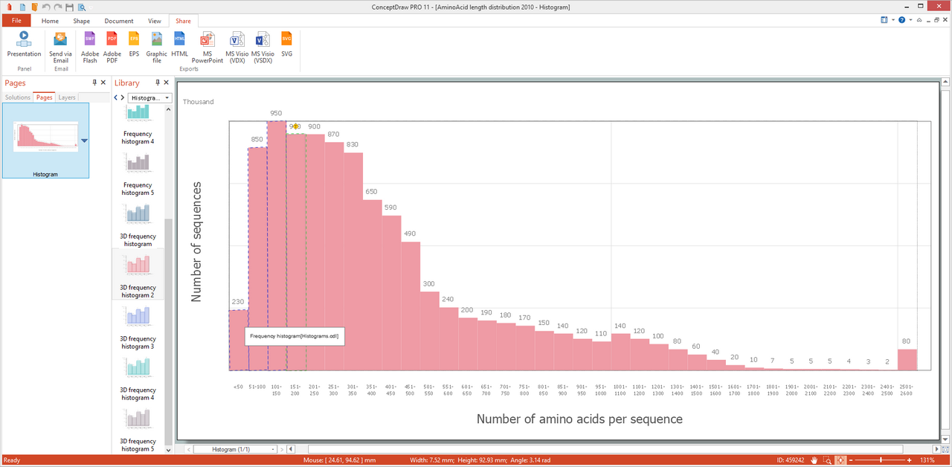Switch to the Shape ribbon tab
The width and height of the screenshot is (952, 467).
point(81,21)
